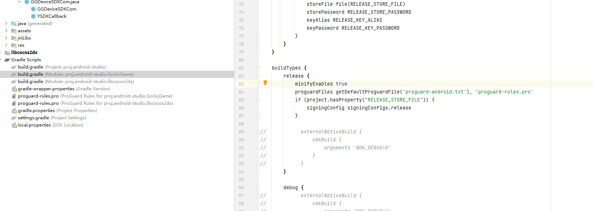The image size is (593, 211).
Task: Click 'storePassword RELEASE_STORE_PASSWORD' on line 74
Action: 359,12
